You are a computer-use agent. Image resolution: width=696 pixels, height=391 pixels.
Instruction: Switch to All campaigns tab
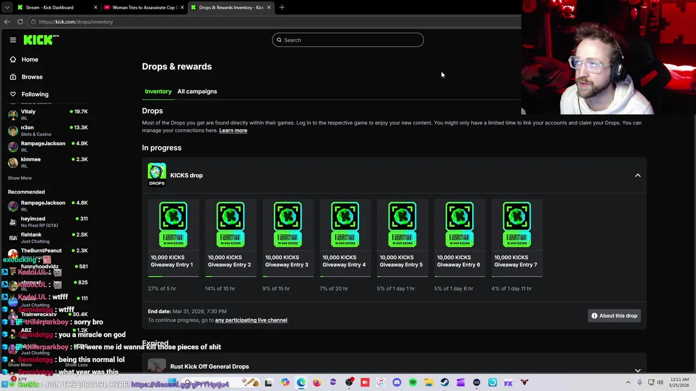(x=197, y=91)
